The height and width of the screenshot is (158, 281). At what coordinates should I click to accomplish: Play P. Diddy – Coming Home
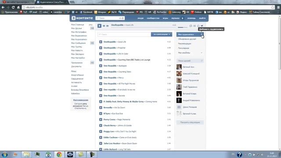pos(101,101)
